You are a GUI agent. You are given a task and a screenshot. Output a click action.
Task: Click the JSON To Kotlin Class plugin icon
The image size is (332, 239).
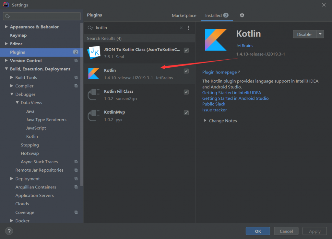(x=94, y=52)
